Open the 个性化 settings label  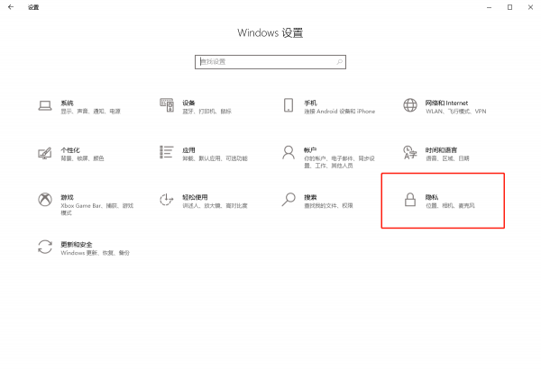pos(70,150)
